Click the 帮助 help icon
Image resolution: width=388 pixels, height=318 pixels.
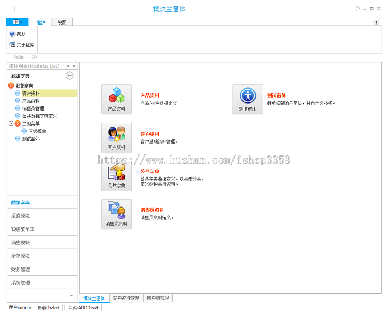[x=12, y=34]
